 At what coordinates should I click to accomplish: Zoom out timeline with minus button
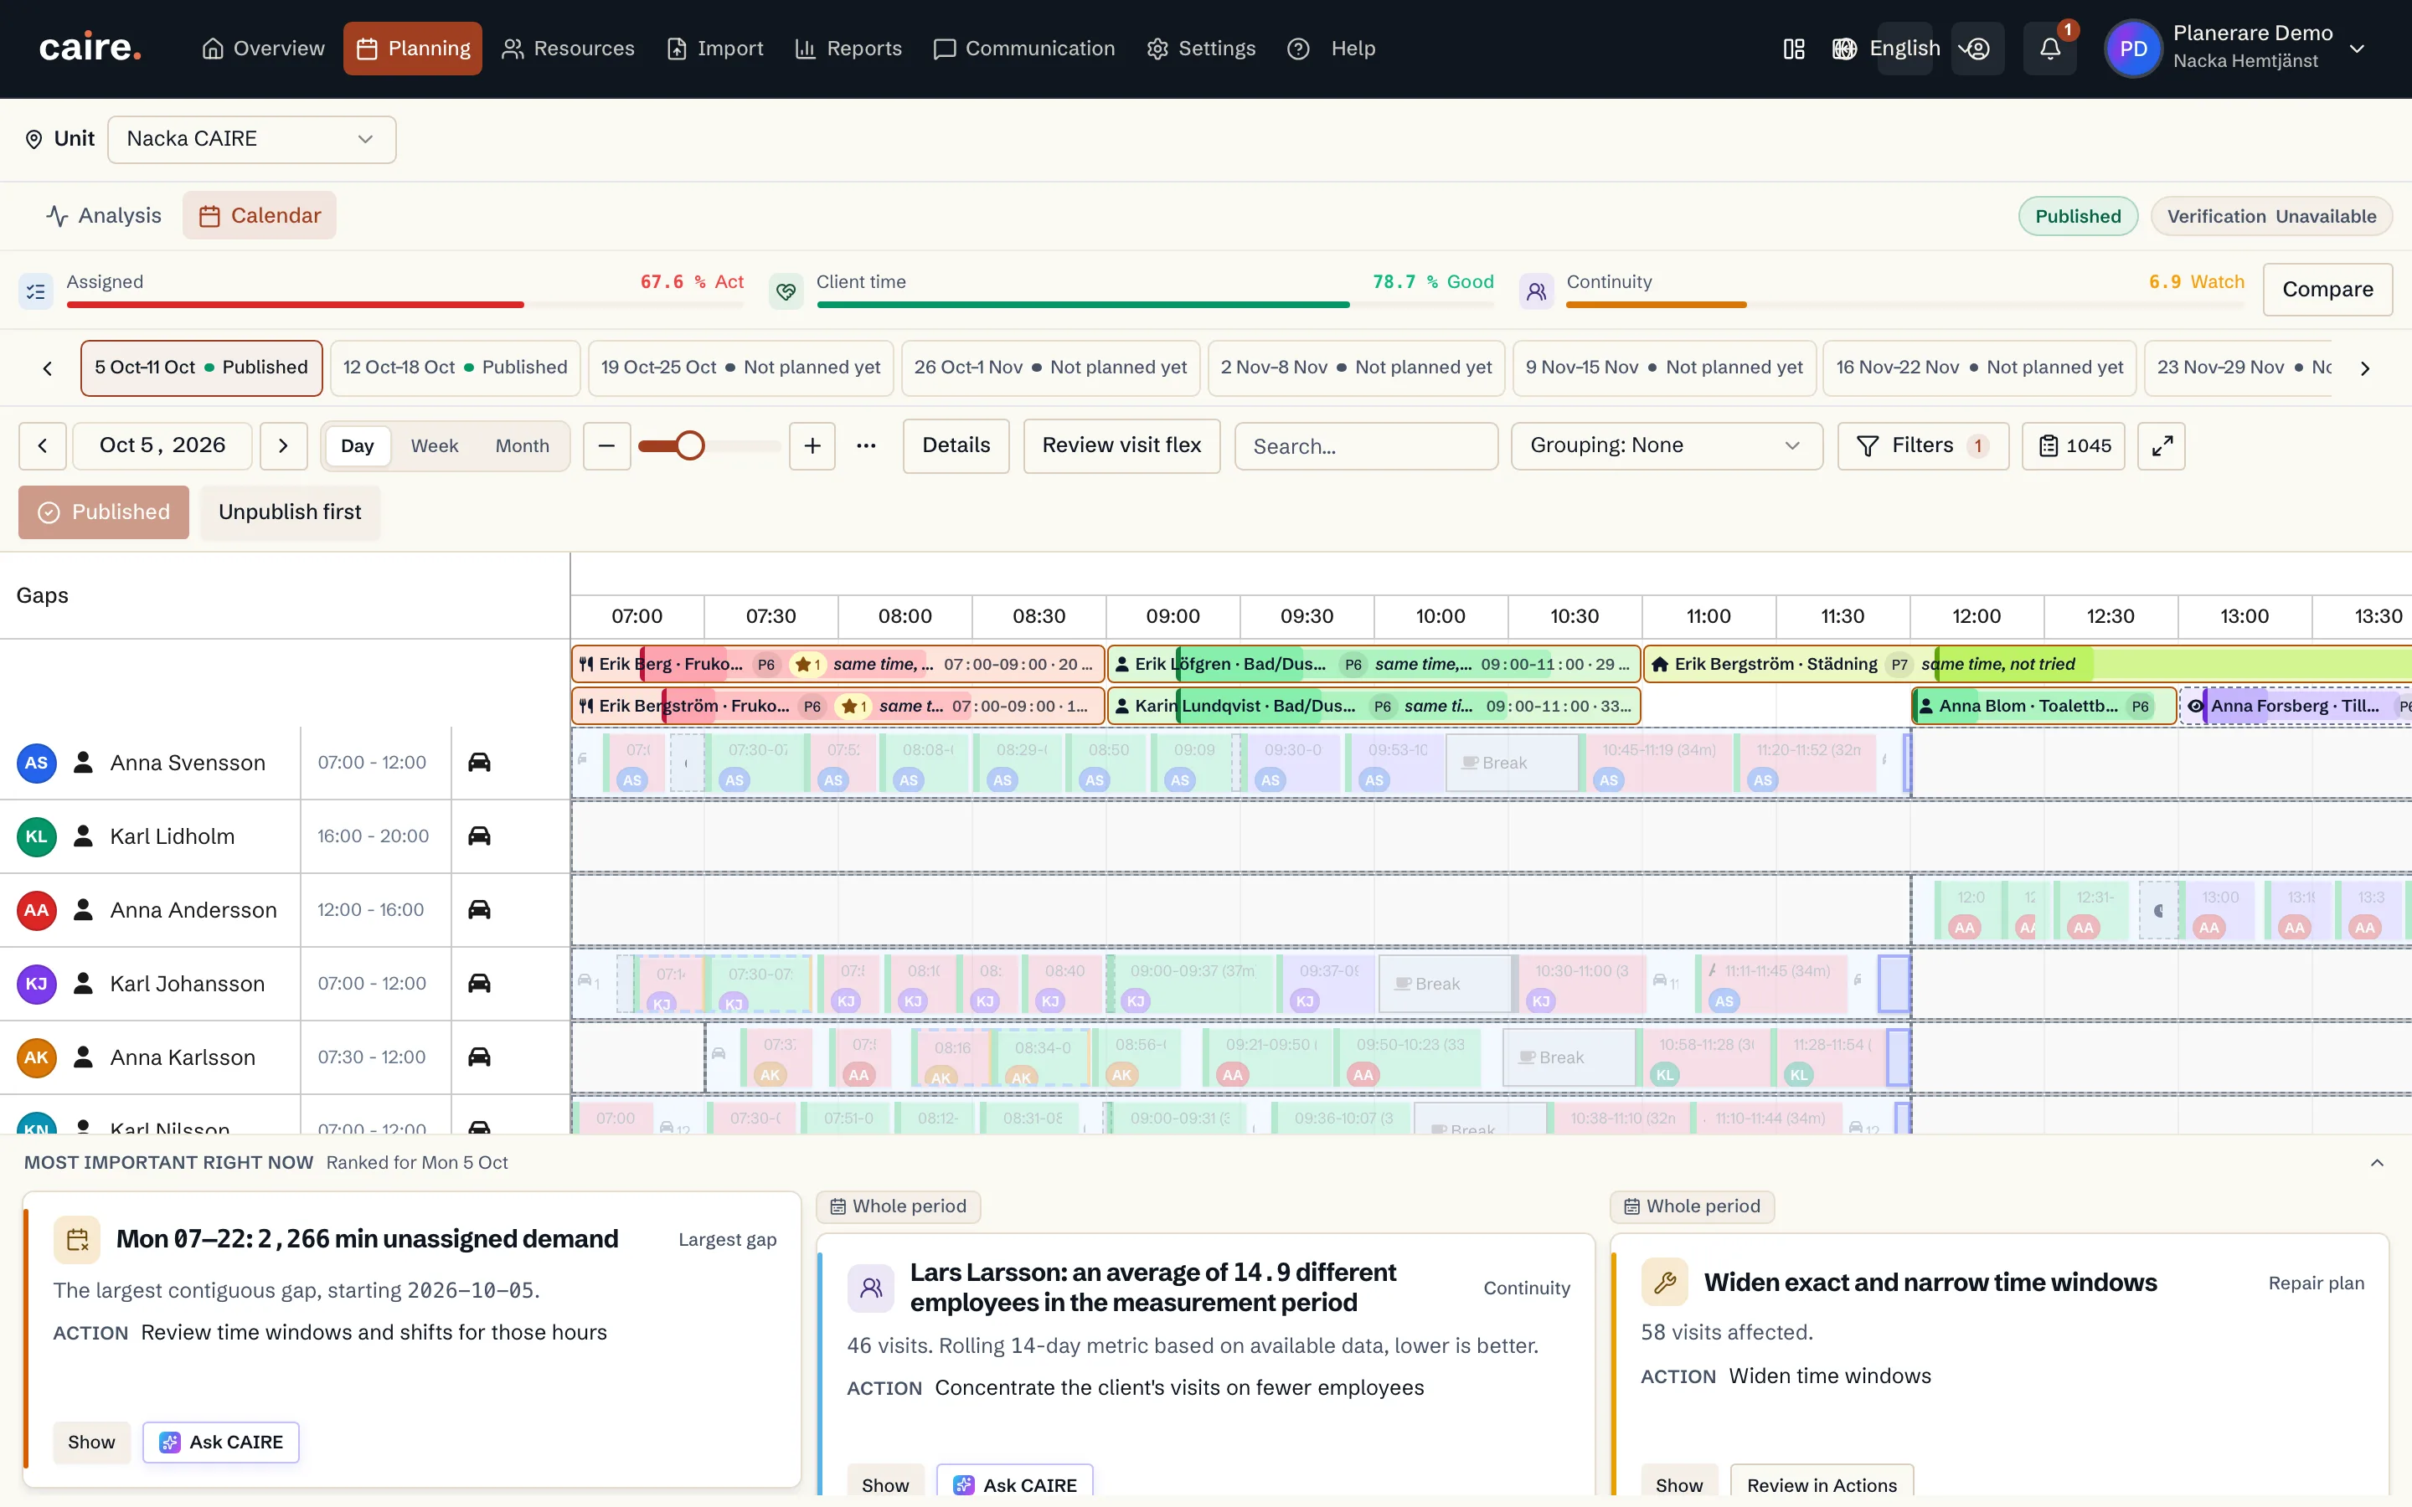tap(606, 445)
